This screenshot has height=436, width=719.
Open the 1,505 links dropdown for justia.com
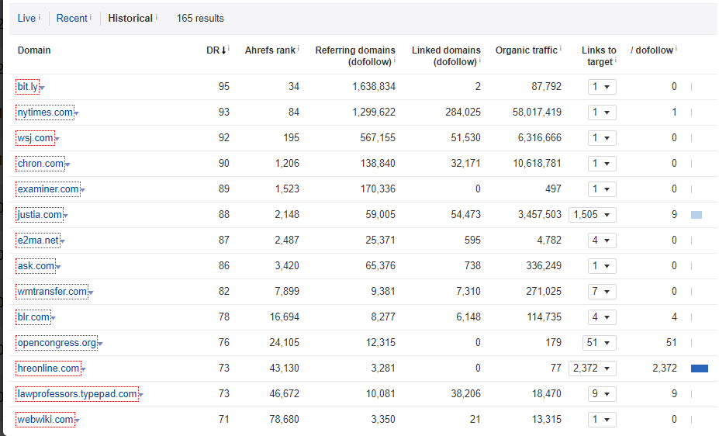[x=593, y=215]
